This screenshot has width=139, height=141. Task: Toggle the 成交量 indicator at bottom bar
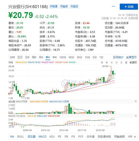click(31, 137)
